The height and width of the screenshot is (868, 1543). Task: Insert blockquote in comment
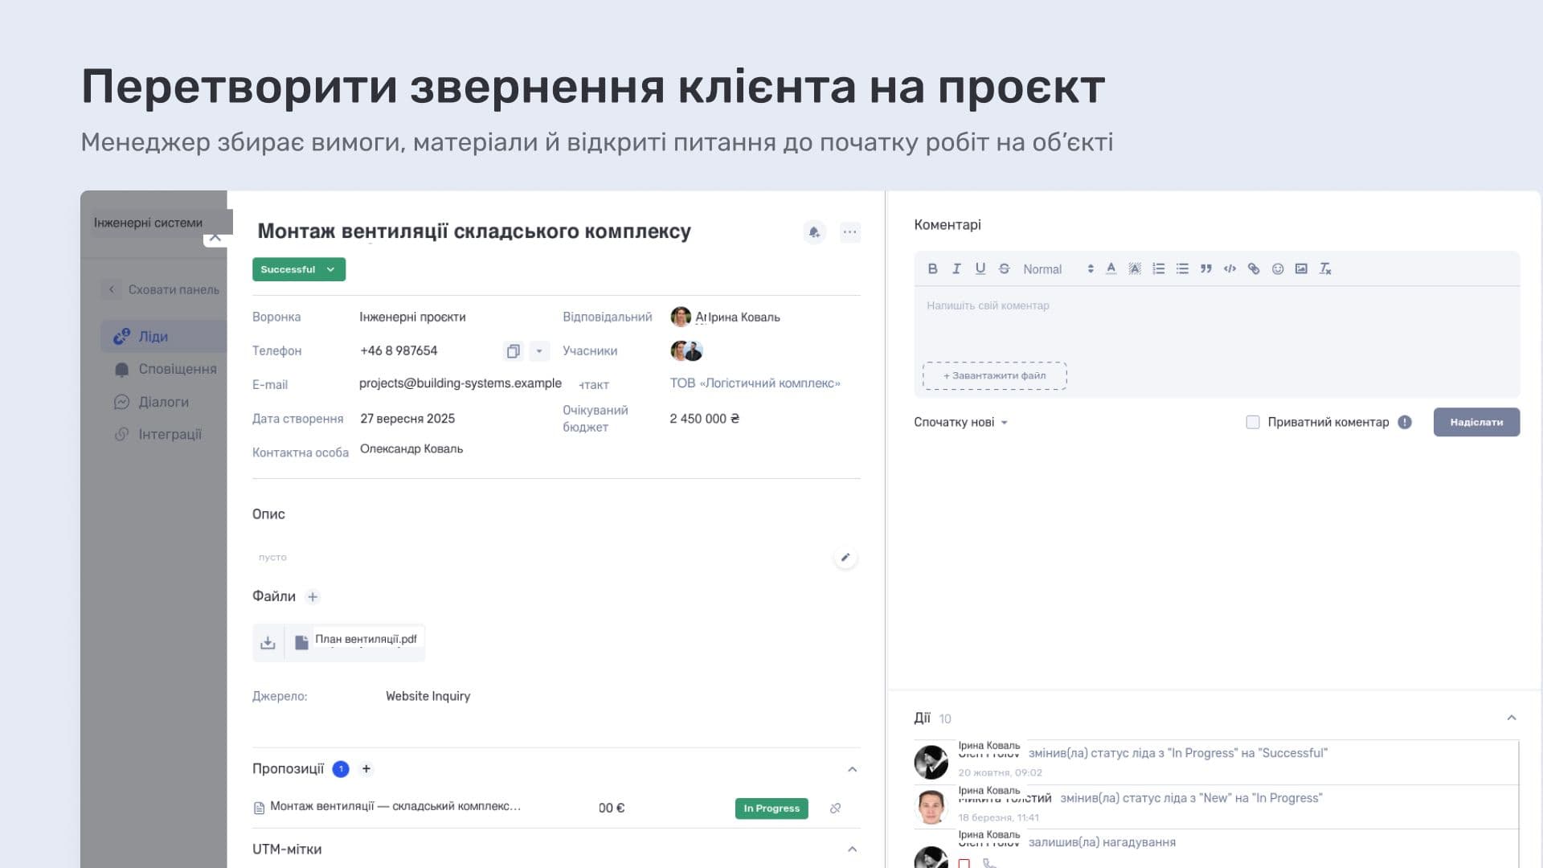pos(1206,269)
